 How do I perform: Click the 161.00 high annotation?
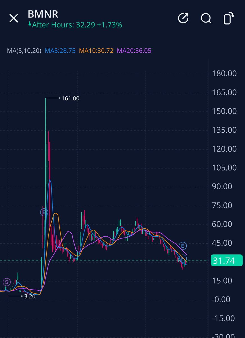tap(70, 98)
